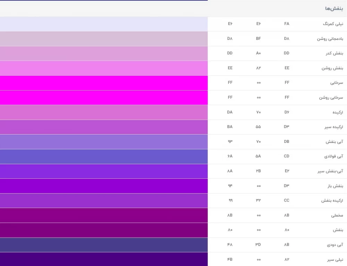Click the name آبی-بنفش سیر
The width and height of the screenshot is (347, 266).
(x=330, y=171)
